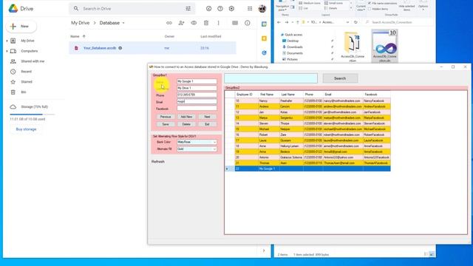Open Tasks in the Drive side panel
This screenshot has width=473, height=266.
coord(265,52)
